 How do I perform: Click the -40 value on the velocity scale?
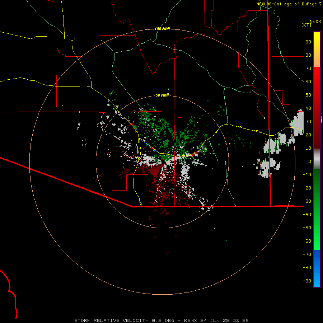pos(307,215)
